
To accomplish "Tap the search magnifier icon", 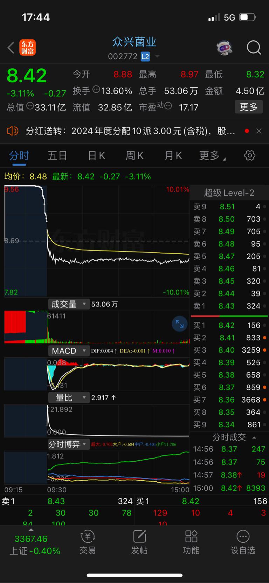I will click(x=254, y=48).
